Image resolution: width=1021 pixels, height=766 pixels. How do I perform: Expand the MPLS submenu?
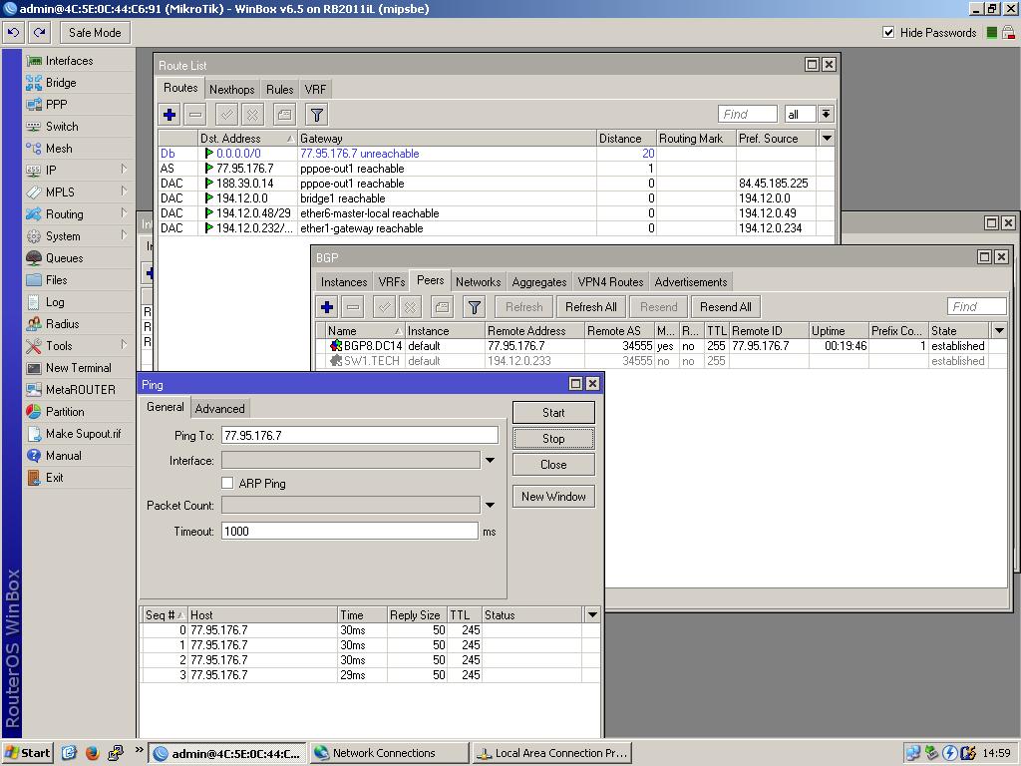point(124,191)
